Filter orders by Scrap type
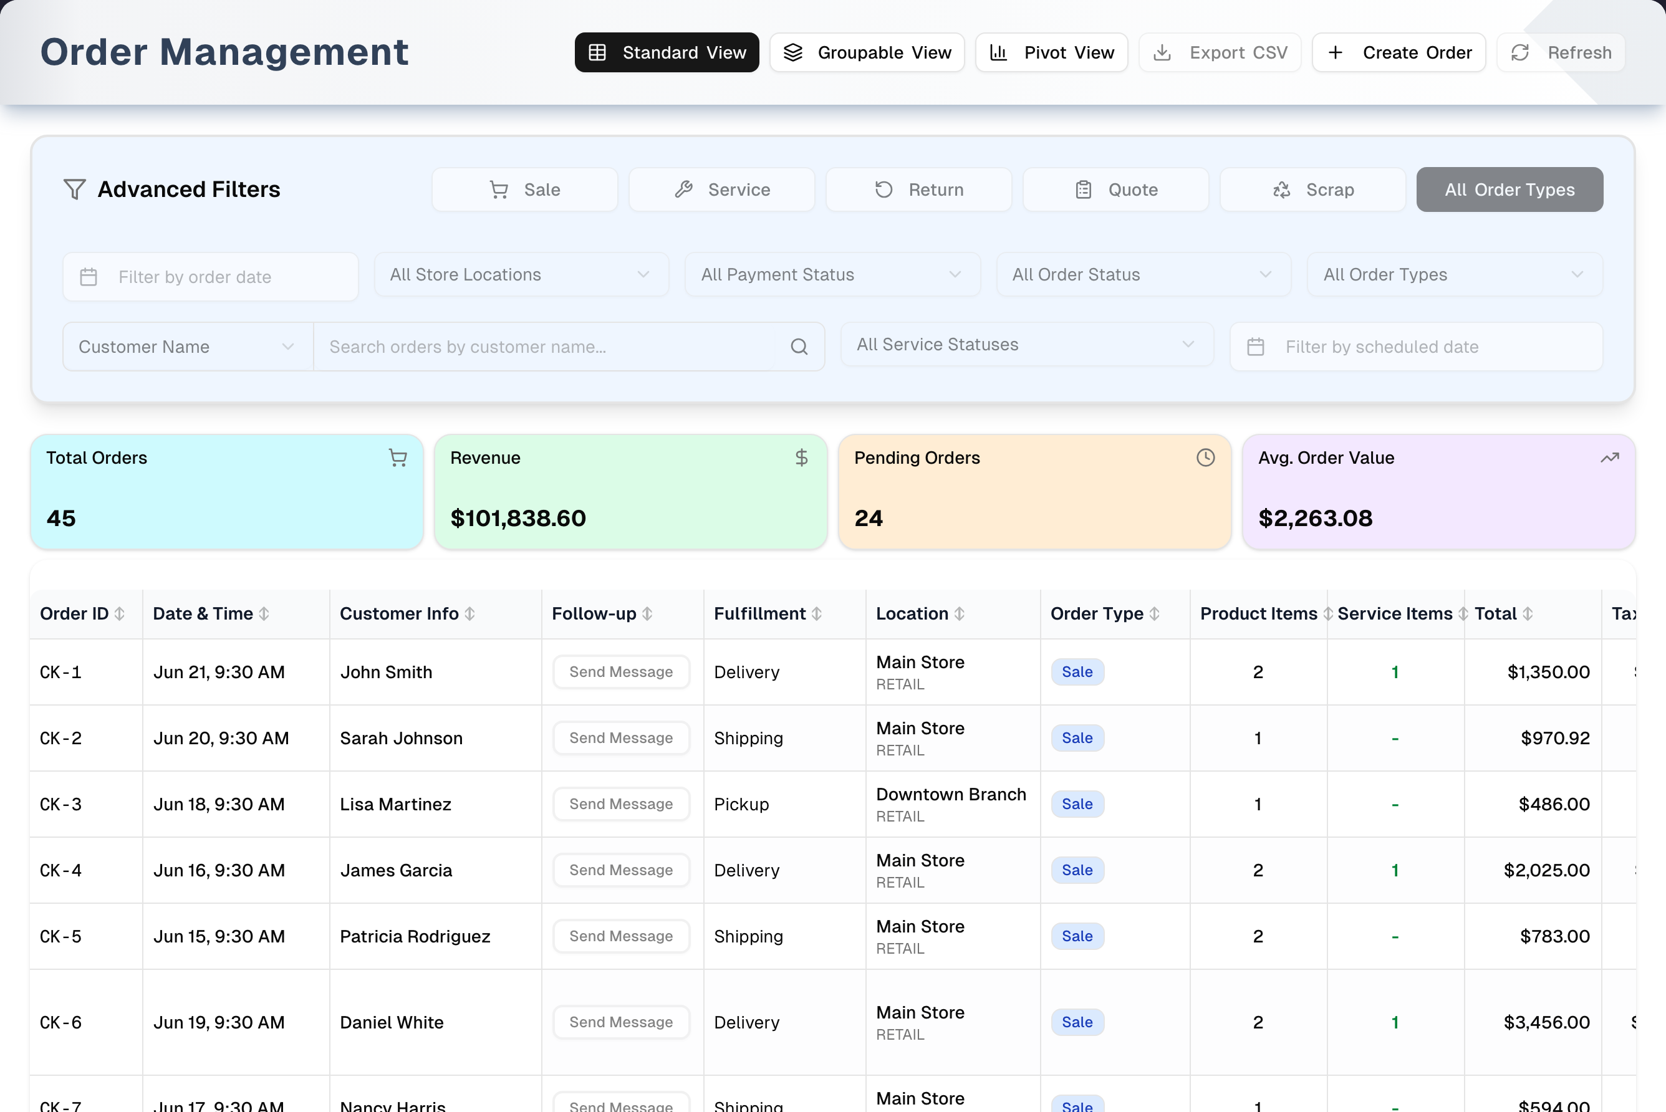 (x=1313, y=189)
